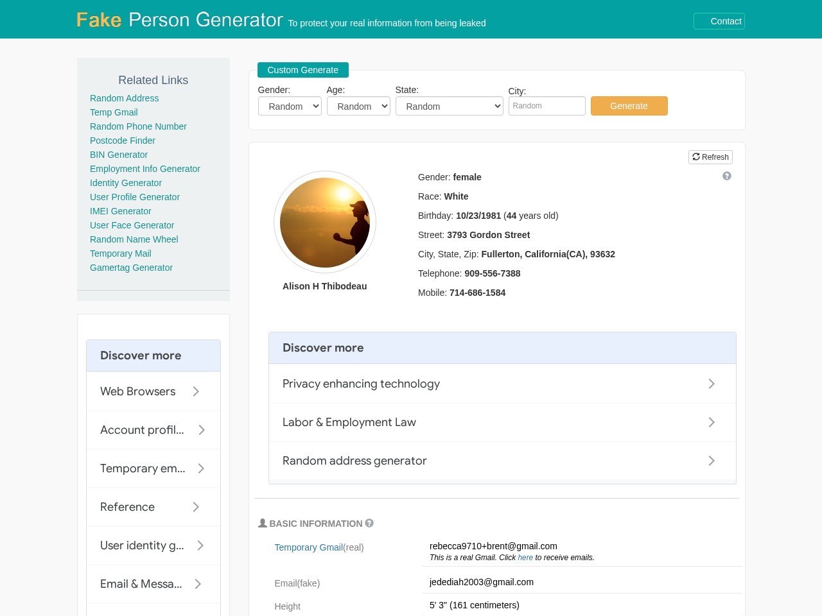
Task: Click the help question mark icon near Refresh
Action: click(x=727, y=176)
